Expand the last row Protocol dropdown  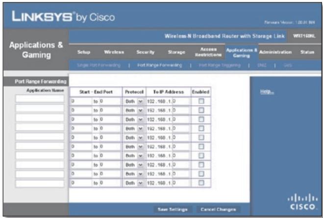[x=134, y=183]
